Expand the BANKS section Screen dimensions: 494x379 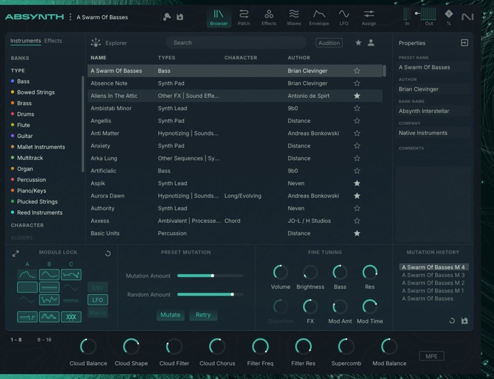pyautogui.click(x=20, y=58)
